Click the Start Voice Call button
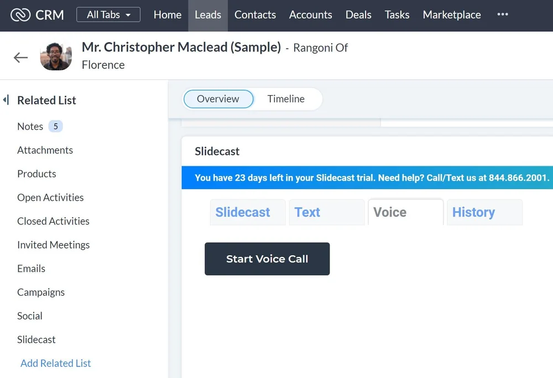 click(x=267, y=259)
